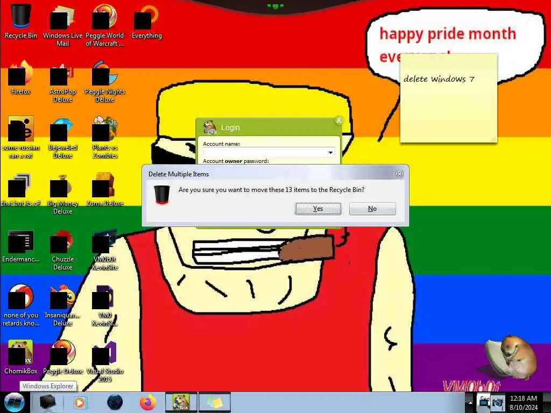
Task: Select Bejeweled Deluxe desktop icon
Action: point(62,138)
